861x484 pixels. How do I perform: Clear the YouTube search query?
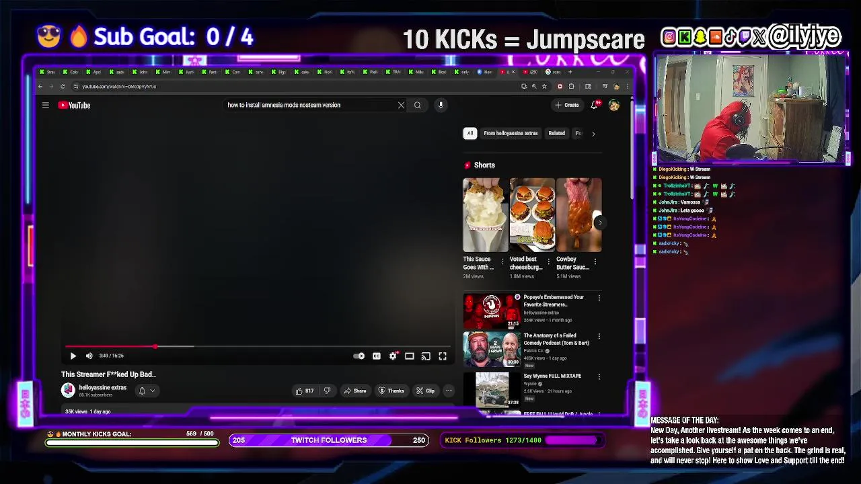point(402,105)
